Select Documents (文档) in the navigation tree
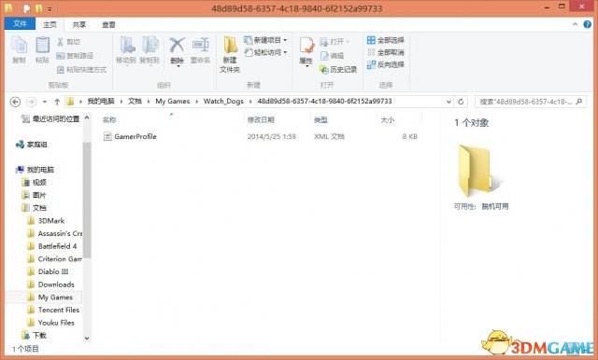598x360 pixels. coord(35,208)
